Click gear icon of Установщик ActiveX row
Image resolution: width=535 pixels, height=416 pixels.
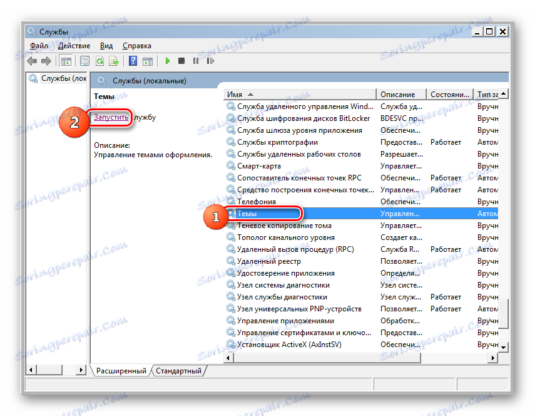pos(231,345)
